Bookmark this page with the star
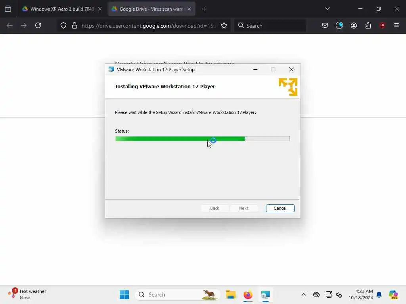The image size is (406, 304). [224, 26]
